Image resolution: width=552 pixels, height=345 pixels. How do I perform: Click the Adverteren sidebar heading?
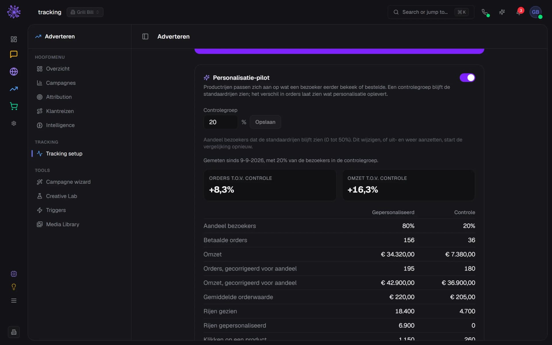(x=60, y=37)
